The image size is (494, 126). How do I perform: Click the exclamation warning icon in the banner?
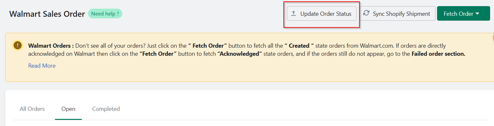(17, 45)
